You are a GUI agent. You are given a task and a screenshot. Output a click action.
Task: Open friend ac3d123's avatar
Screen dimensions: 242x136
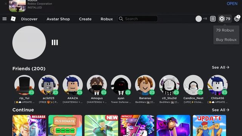tap(48, 85)
